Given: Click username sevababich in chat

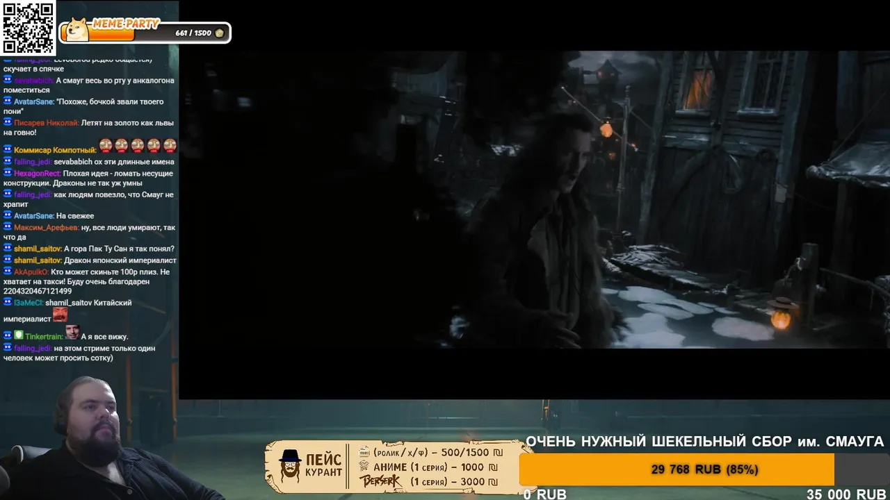Looking at the screenshot, I should [33, 81].
